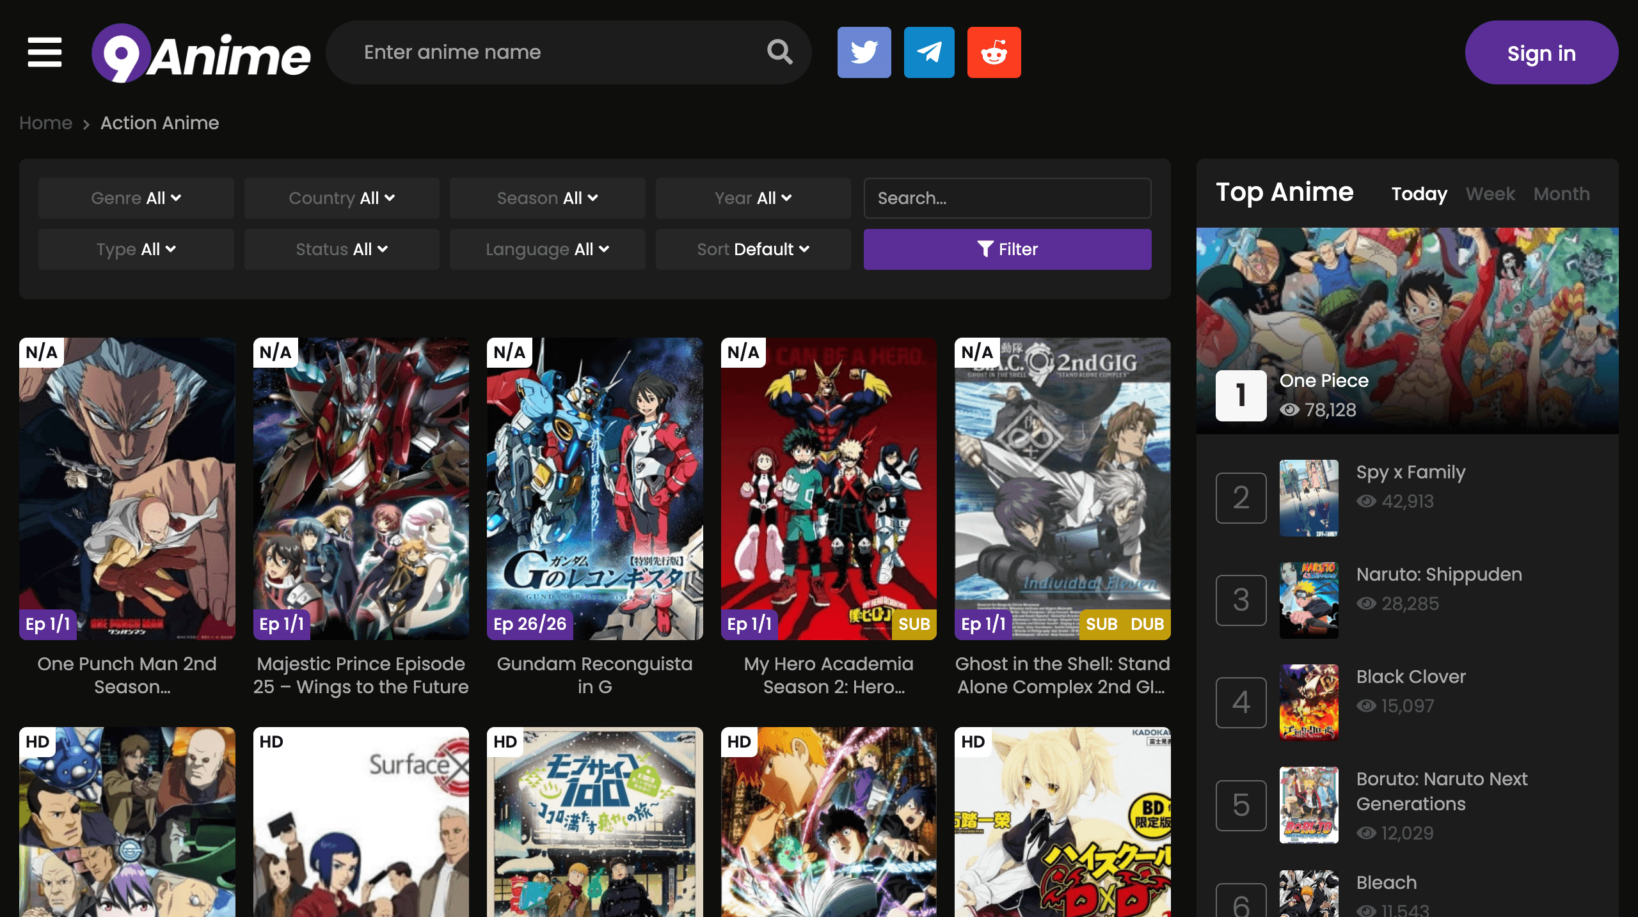
Task: Switch Top Anime to Week tab
Action: tap(1490, 194)
